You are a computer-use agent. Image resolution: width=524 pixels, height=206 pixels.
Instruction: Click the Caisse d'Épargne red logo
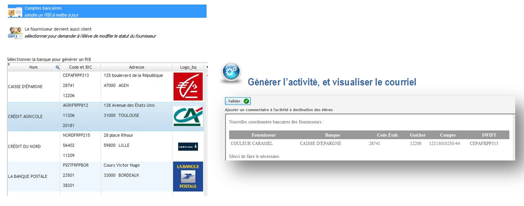tap(188, 86)
